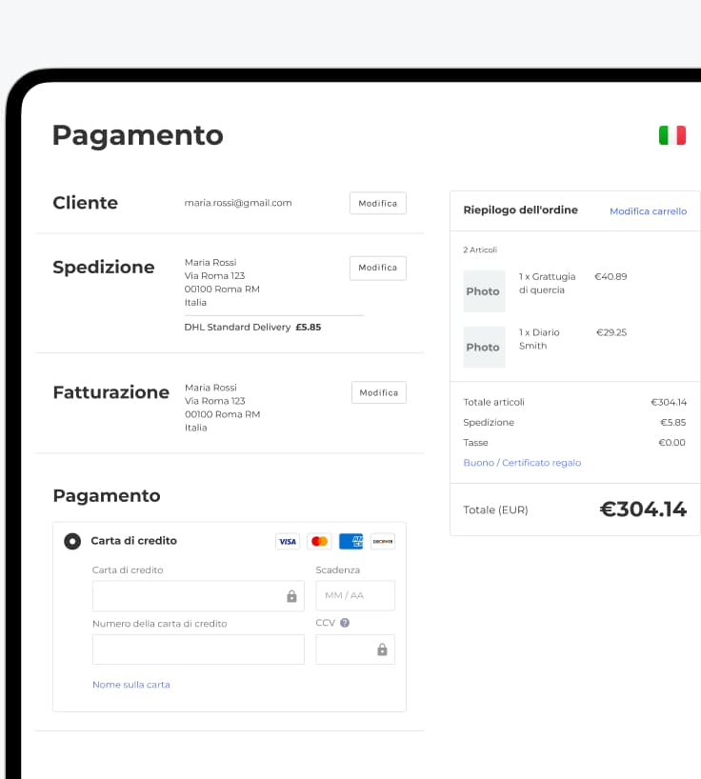701x779 pixels.
Task: Open the Modifica carrello link
Action: [648, 211]
